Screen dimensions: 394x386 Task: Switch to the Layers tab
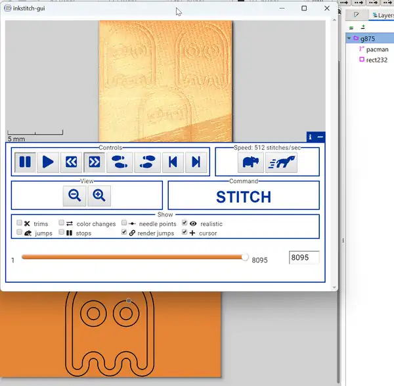(380, 14)
